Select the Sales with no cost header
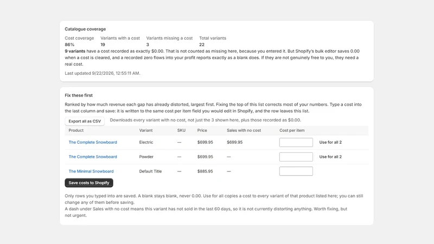This screenshot has height=244, width=434. coord(244,130)
